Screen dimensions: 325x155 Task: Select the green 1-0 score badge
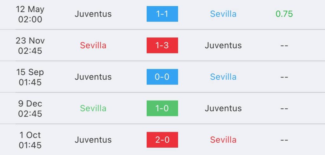point(162,108)
